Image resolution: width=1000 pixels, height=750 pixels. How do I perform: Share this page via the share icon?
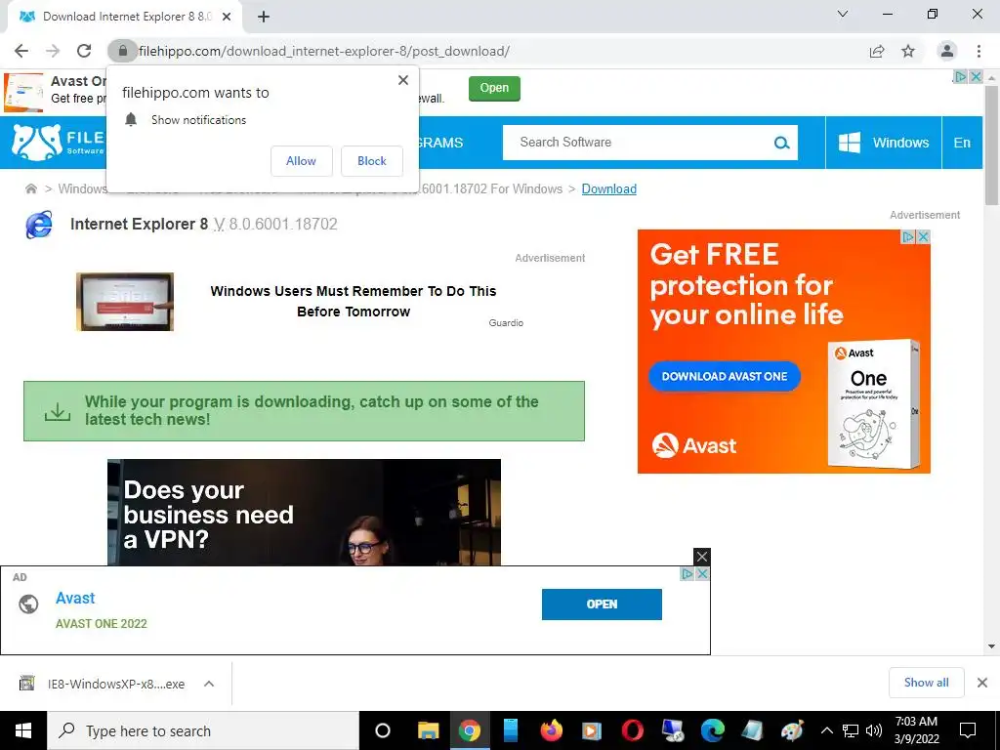[x=877, y=51]
